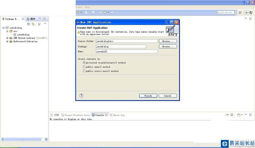Browse for the Source folder

point(168,41)
